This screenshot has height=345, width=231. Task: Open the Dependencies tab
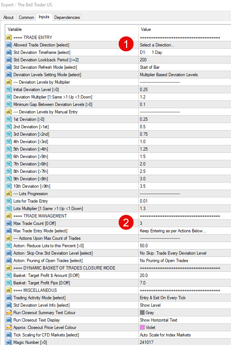[67, 17]
